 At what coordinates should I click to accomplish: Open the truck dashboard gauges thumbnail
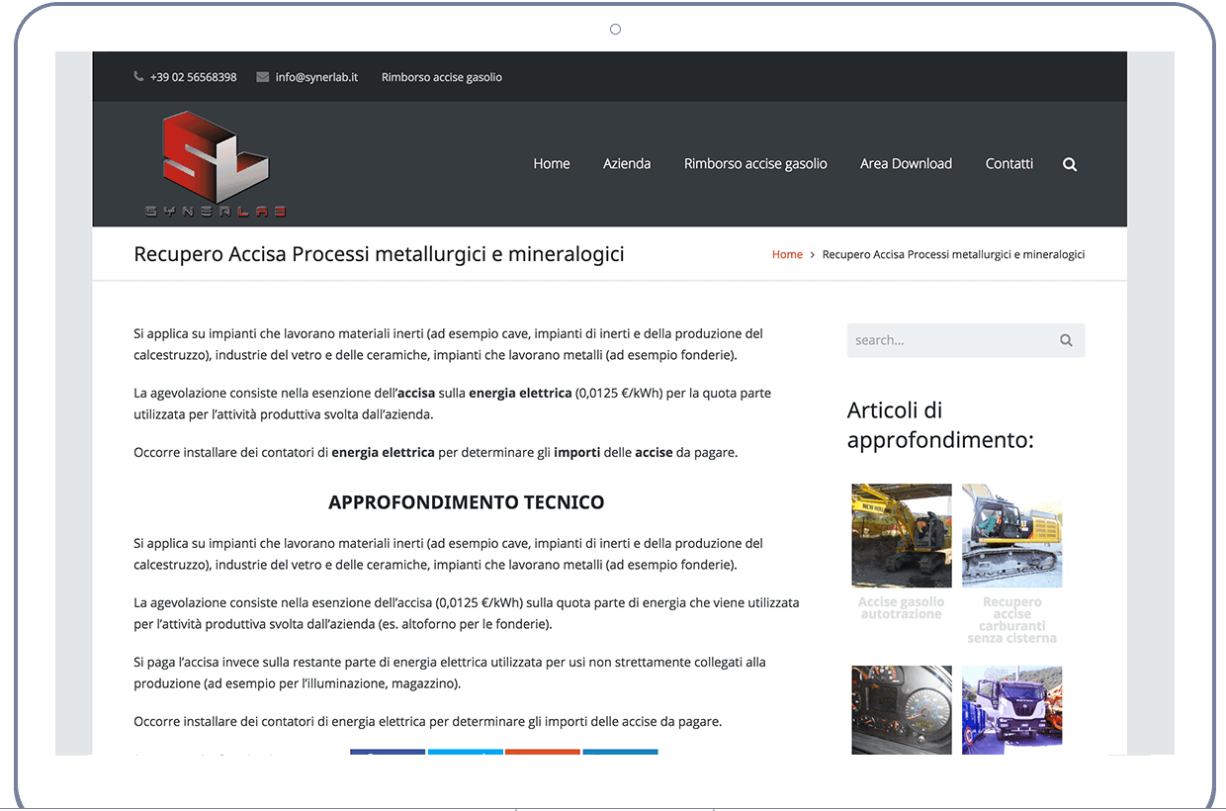pyautogui.click(x=902, y=709)
